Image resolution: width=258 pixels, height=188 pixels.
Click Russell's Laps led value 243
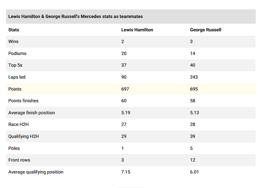194,77
